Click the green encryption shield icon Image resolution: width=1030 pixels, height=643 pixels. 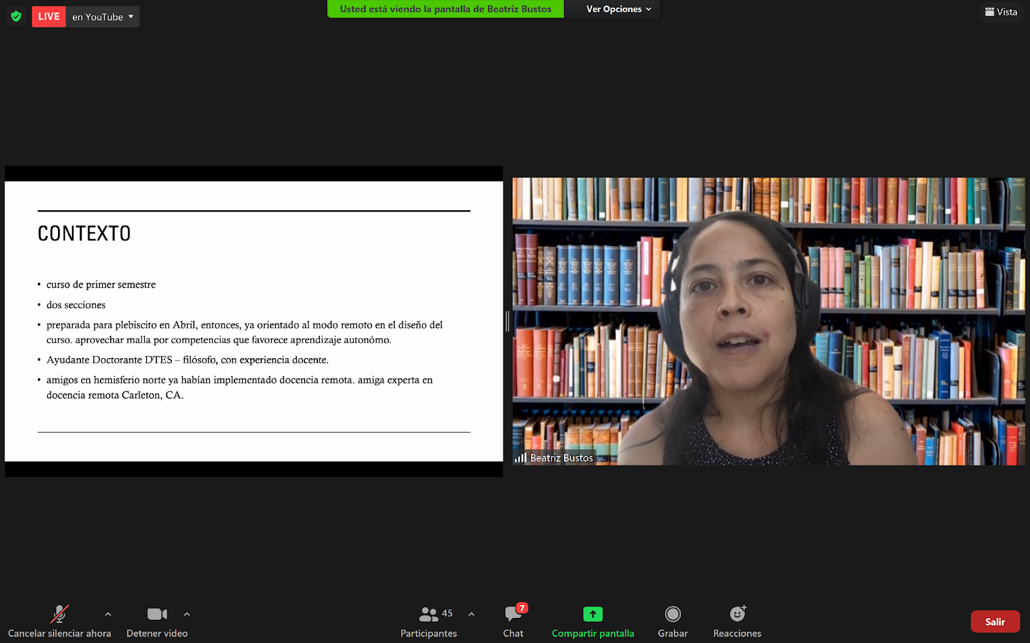pyautogui.click(x=16, y=16)
